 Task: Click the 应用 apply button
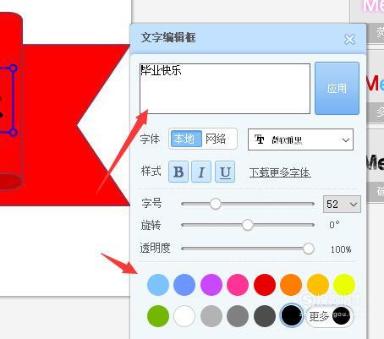[337, 89]
